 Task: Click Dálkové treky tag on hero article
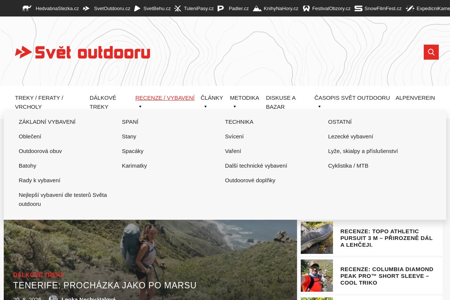(x=39, y=275)
